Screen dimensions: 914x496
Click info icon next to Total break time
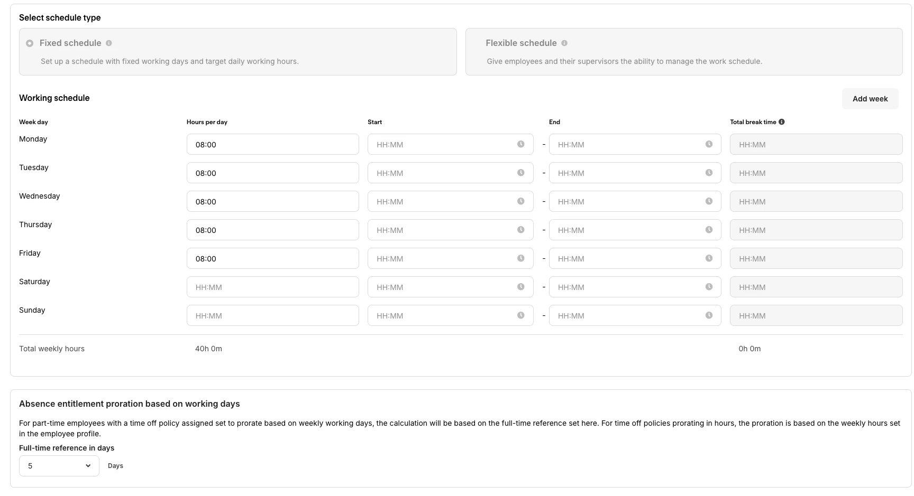pos(782,122)
